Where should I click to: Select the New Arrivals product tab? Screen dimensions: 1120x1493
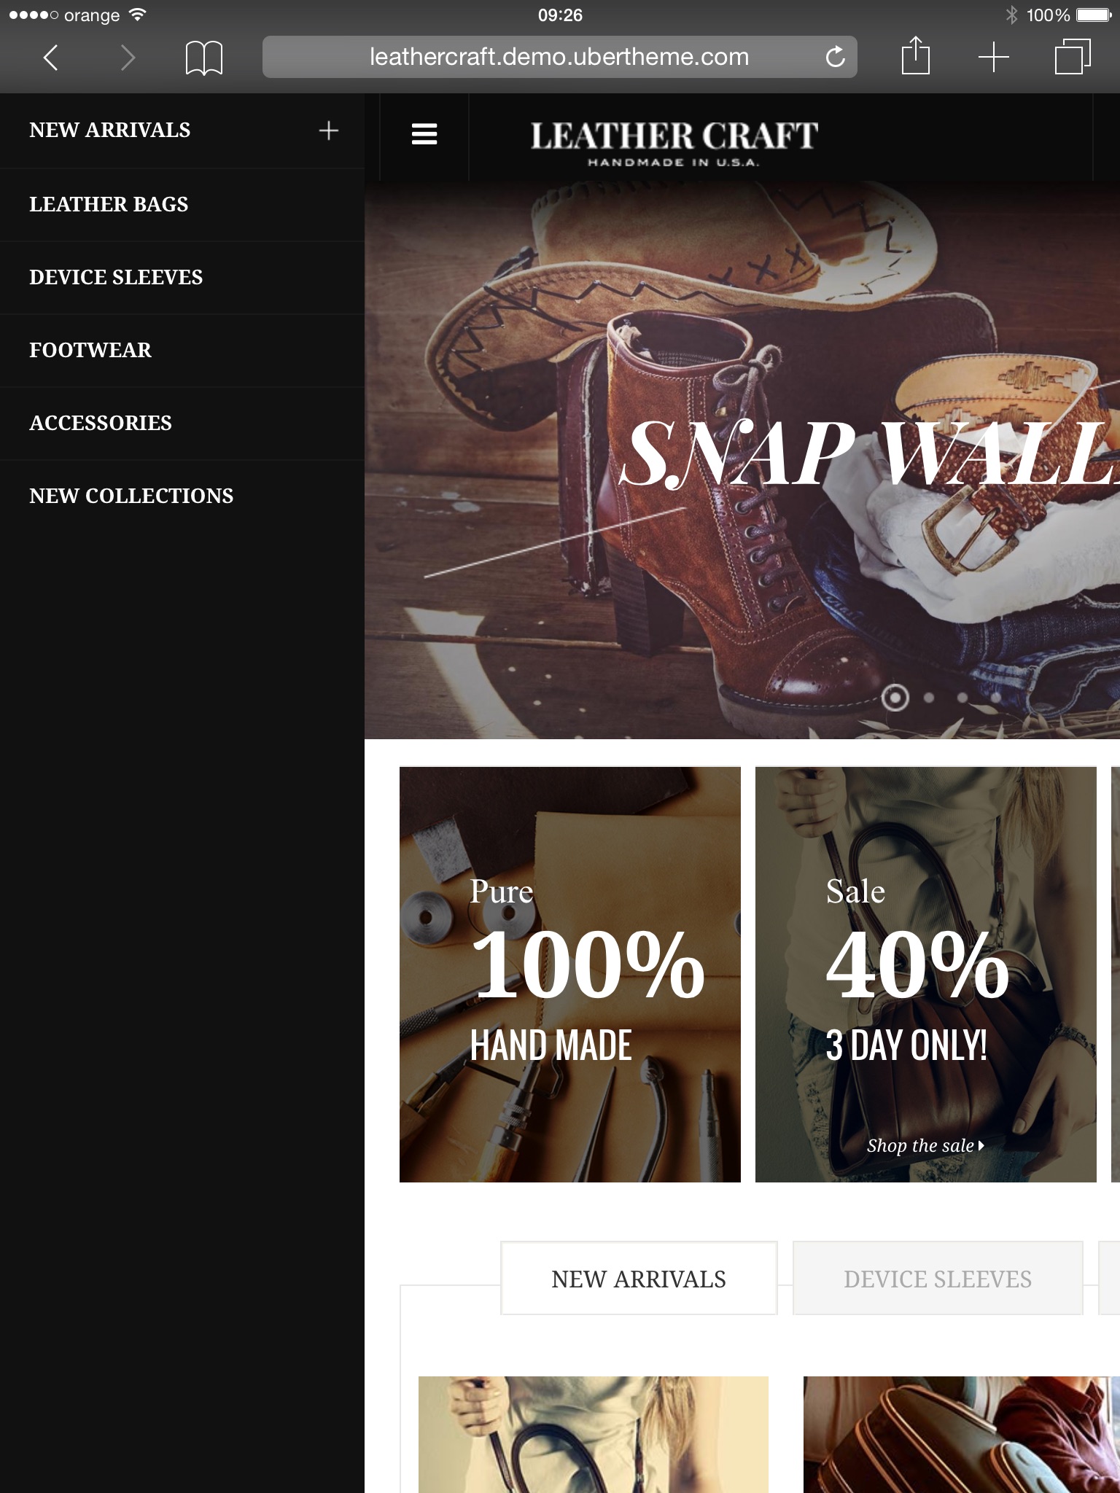[639, 1279]
